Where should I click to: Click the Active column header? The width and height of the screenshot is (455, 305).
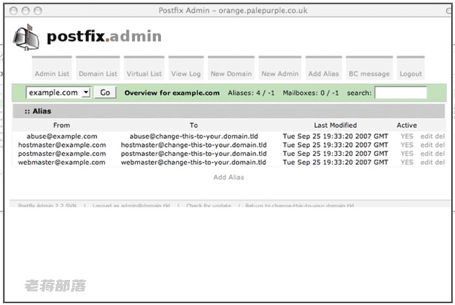tap(407, 125)
